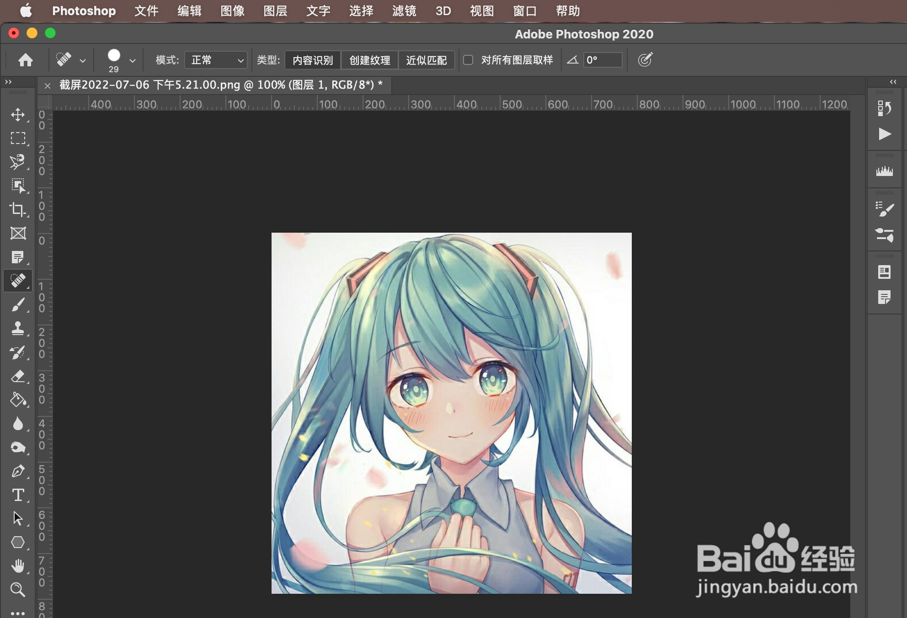
Task: Expand the left toolbox double arrow
Action: (8, 82)
